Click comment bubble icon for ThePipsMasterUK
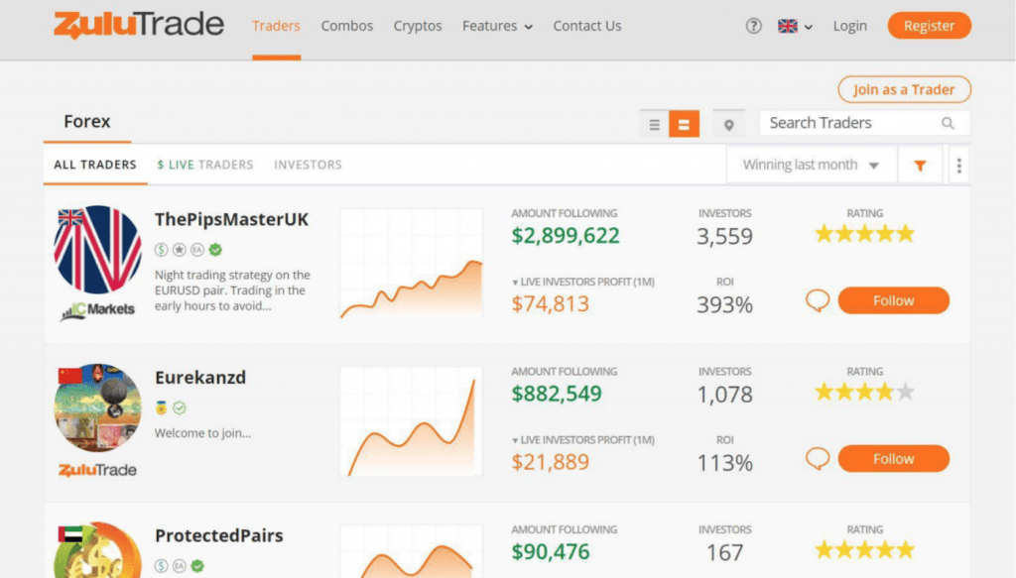The height and width of the screenshot is (578, 1016). coord(818,300)
